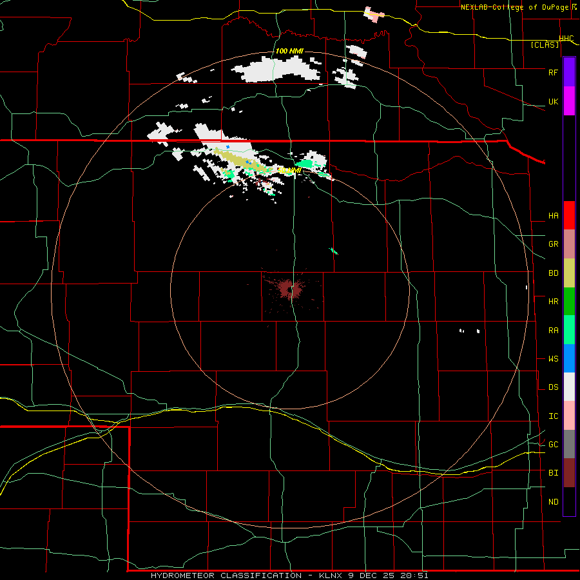Click the 100 NMI range ring label

click(289, 51)
